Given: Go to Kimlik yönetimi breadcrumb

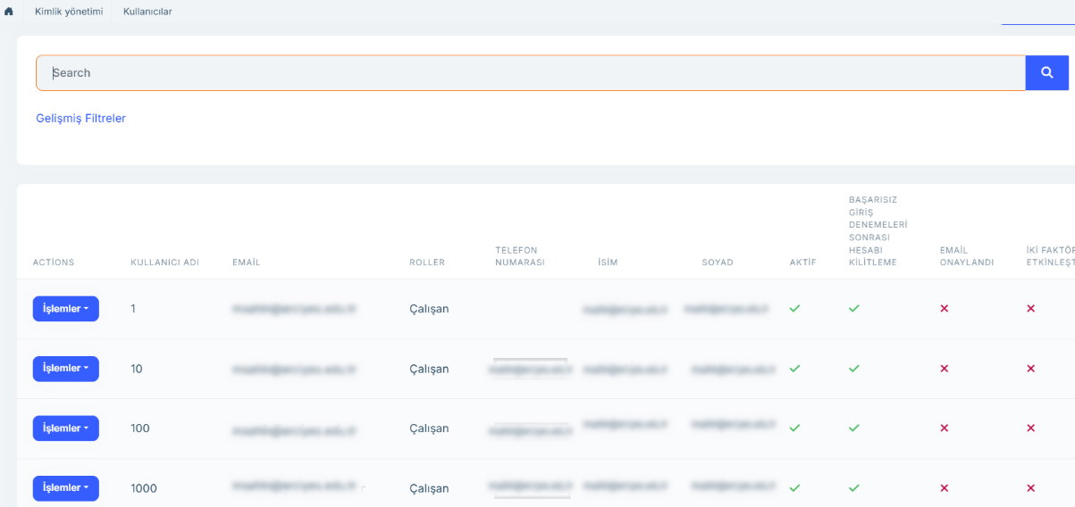Looking at the screenshot, I should point(69,12).
